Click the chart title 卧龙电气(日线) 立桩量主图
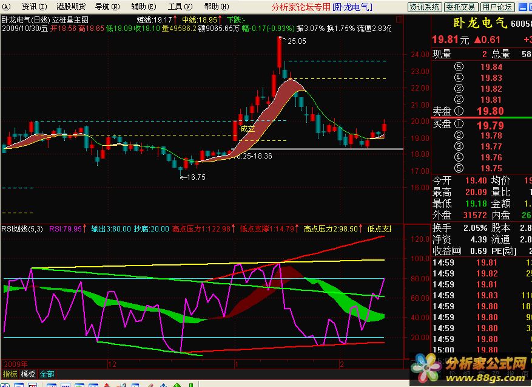The width and height of the screenshot is (532, 387). [x=45, y=19]
